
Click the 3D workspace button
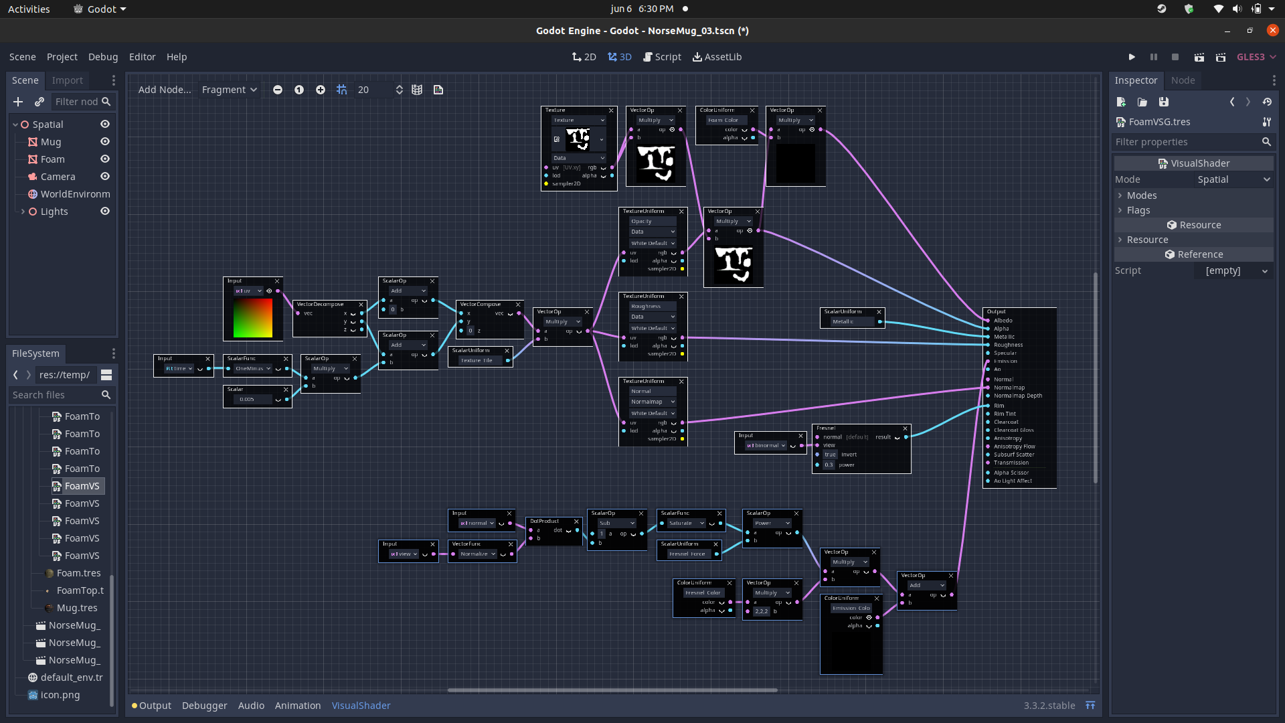tap(619, 57)
